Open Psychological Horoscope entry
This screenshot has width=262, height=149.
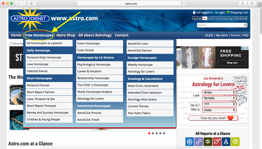(x=99, y=65)
